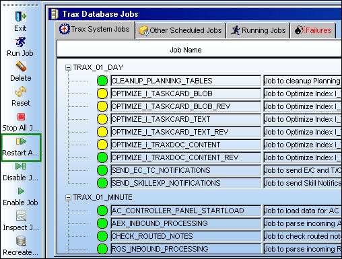The width and height of the screenshot is (342, 259).
Task: Click the Run Job label
Action: click(x=20, y=53)
